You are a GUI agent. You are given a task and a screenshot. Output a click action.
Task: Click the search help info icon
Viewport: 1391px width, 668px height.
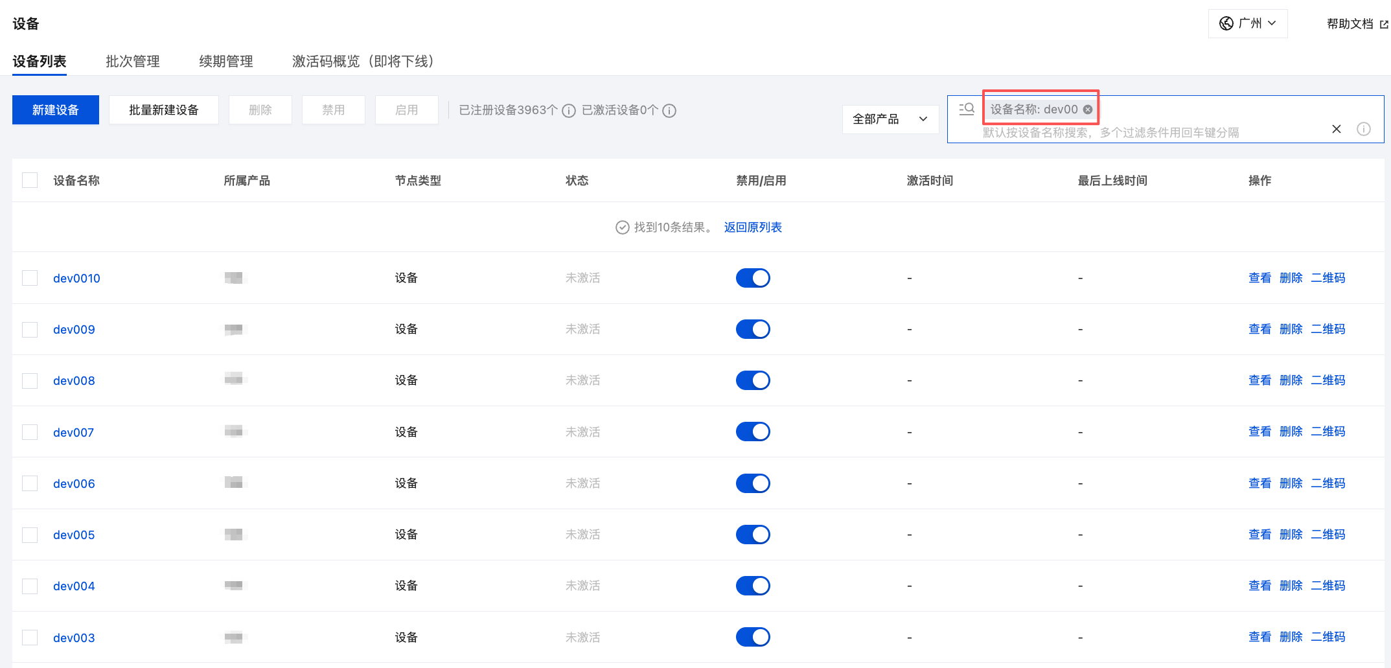pos(1363,129)
